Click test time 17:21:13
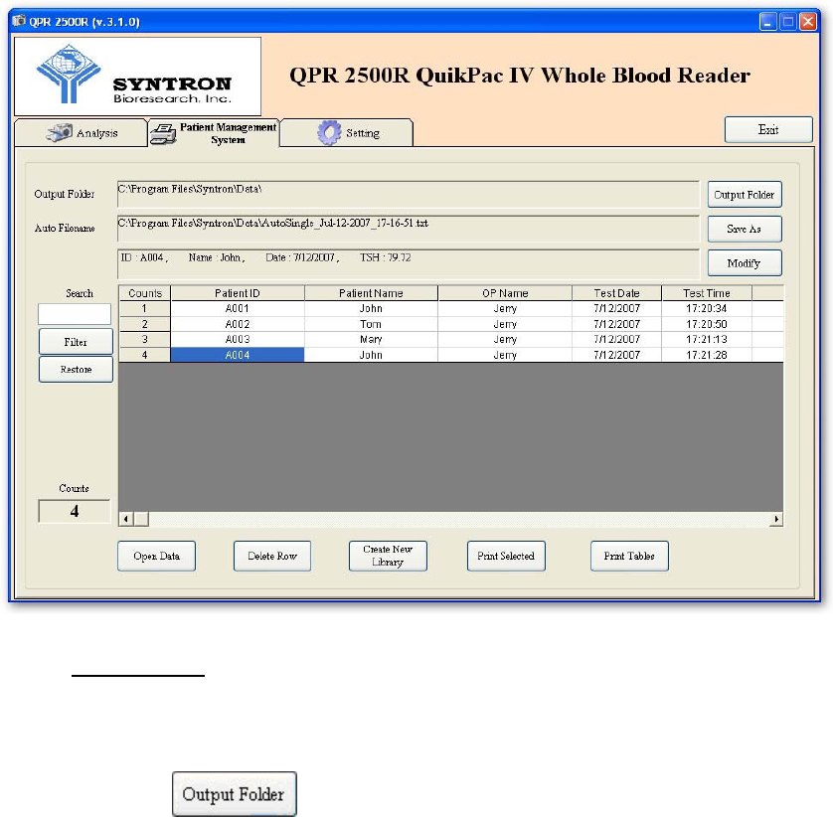 pos(707,340)
